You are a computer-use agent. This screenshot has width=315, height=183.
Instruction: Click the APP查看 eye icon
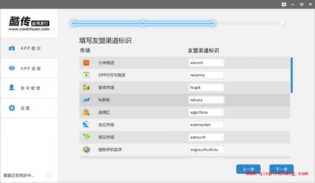coord(12,68)
